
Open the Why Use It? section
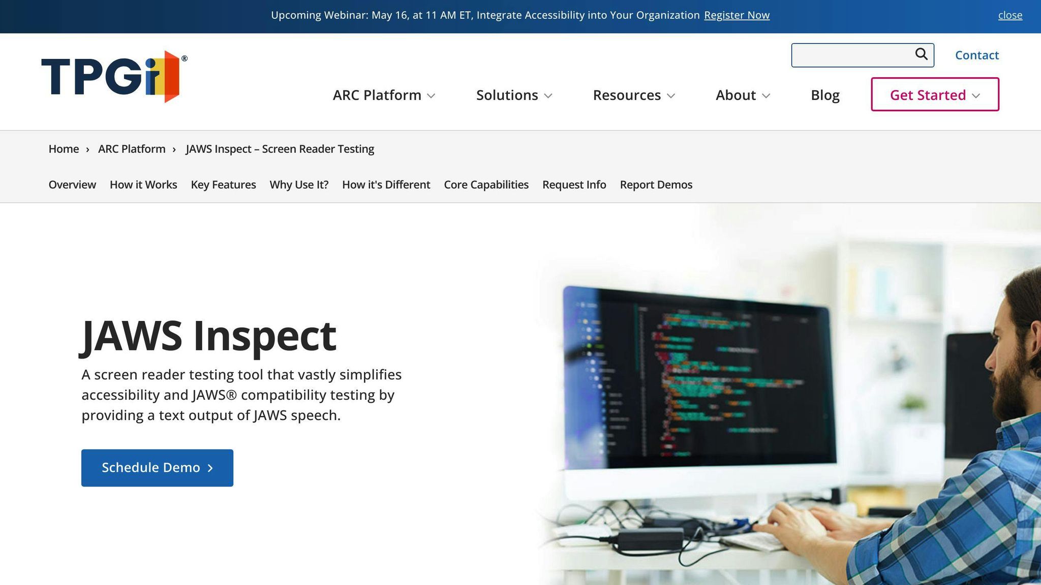(299, 185)
